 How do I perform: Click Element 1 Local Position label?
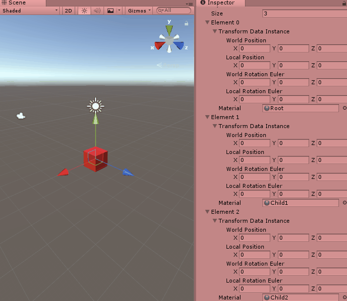tap(245, 152)
